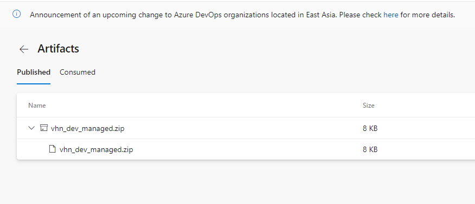
Task: Click the Artifacts page heading
Action: point(58,49)
